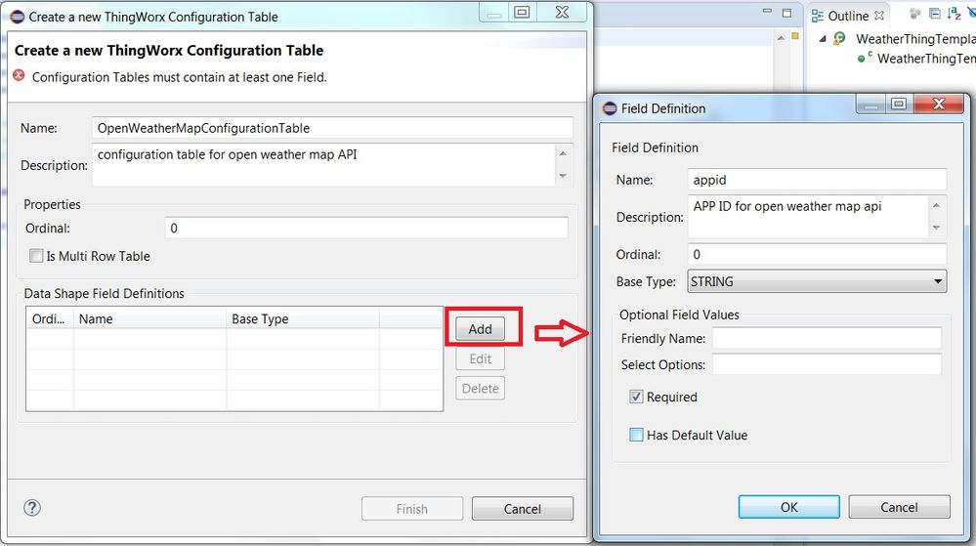Screen dimensions: 976x546
Task: Close the Field Definition dialog window
Action: pos(939,104)
